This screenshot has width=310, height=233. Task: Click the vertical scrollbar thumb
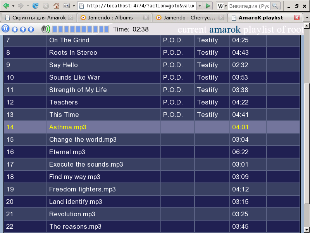click(x=307, y=144)
